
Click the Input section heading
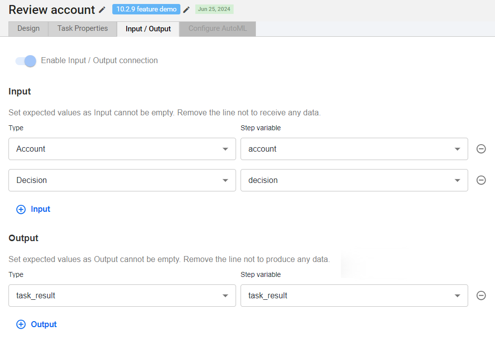(19, 91)
